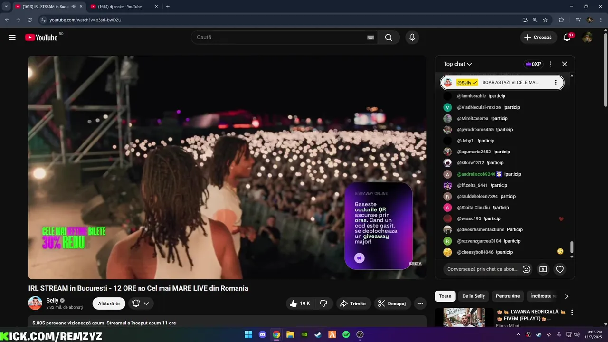Click the Decupaj clip button
608x342 pixels.
(x=392, y=304)
